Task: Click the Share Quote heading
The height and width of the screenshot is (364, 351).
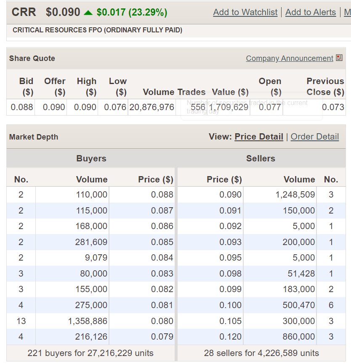Action: coord(32,58)
